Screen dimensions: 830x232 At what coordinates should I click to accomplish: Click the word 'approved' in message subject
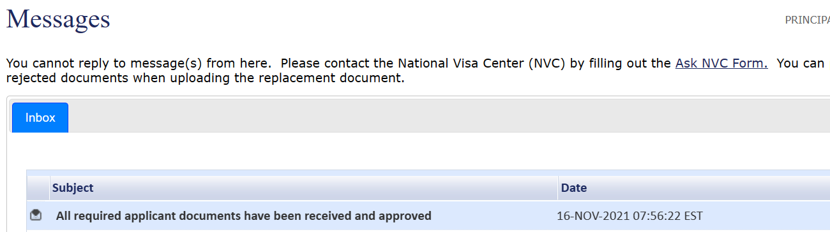409,216
